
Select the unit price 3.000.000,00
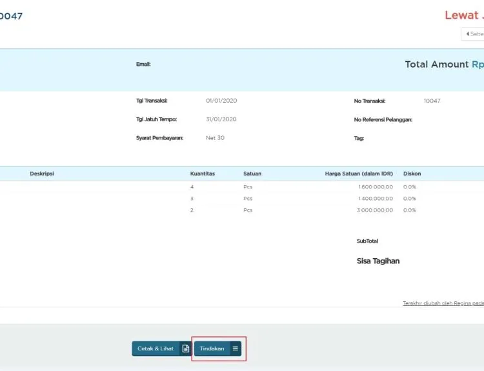(375, 210)
